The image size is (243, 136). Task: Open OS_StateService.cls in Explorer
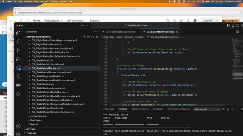point(43,84)
